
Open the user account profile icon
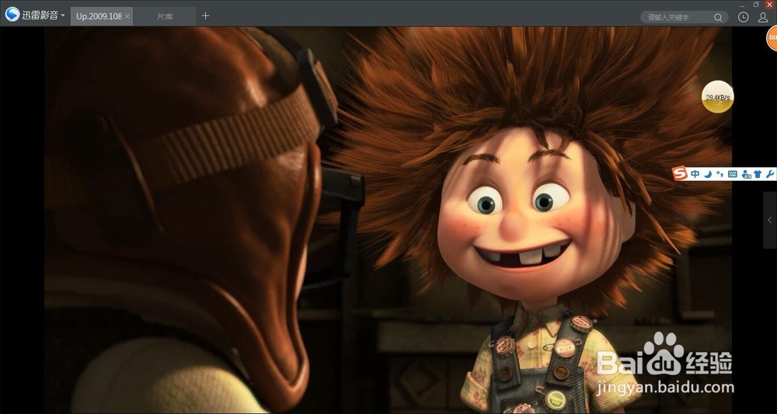coord(763,17)
